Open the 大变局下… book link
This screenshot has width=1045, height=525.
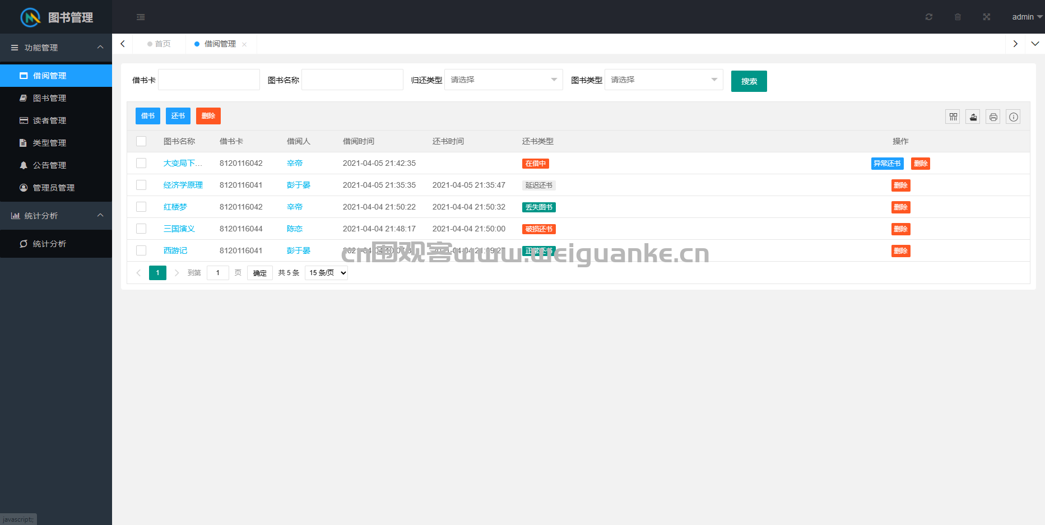click(183, 163)
